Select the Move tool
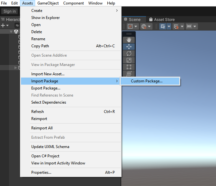 tap(129, 47)
